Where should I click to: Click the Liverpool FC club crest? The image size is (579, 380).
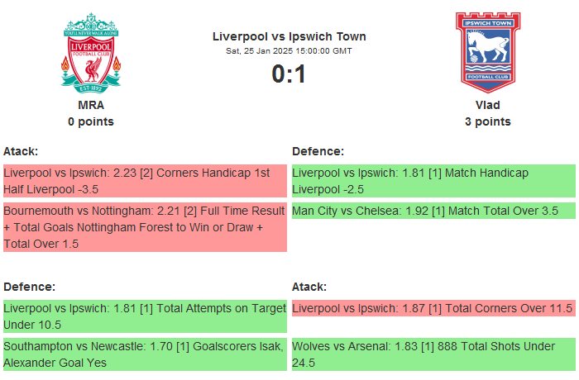pyautogui.click(x=91, y=52)
